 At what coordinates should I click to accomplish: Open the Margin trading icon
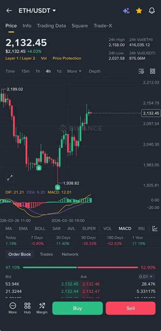coord(42,308)
